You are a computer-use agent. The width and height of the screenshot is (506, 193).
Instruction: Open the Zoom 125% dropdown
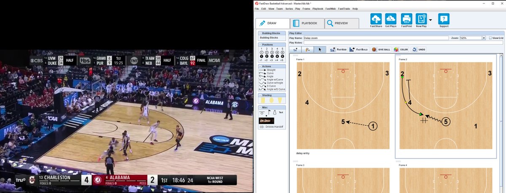(x=484, y=38)
